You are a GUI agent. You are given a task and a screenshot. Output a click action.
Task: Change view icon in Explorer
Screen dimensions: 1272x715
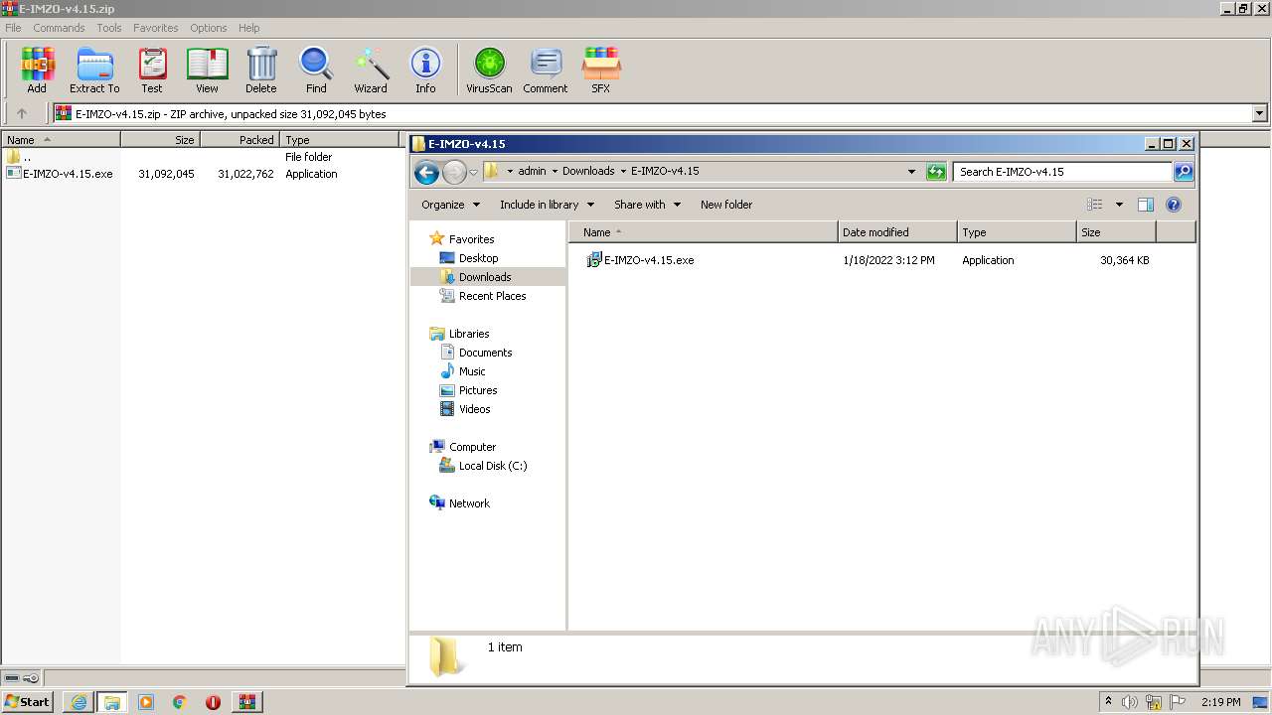click(x=1095, y=205)
